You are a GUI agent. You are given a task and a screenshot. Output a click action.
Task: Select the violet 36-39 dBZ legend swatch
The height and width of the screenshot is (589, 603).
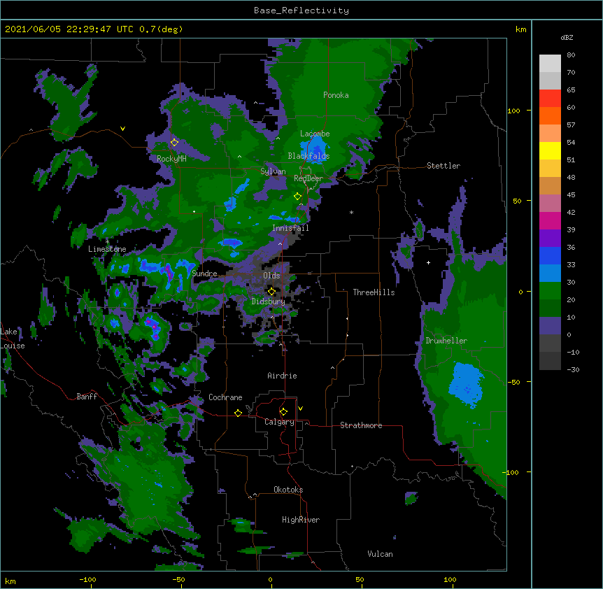550,238
